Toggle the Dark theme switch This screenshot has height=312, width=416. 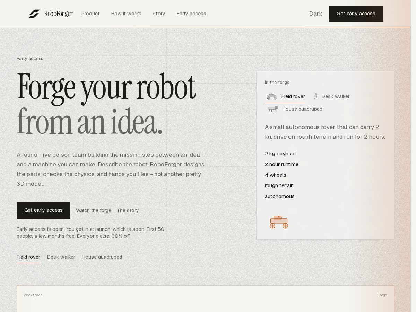click(x=315, y=14)
